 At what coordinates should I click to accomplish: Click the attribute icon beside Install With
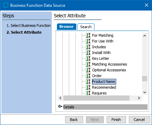(x=88, y=53)
